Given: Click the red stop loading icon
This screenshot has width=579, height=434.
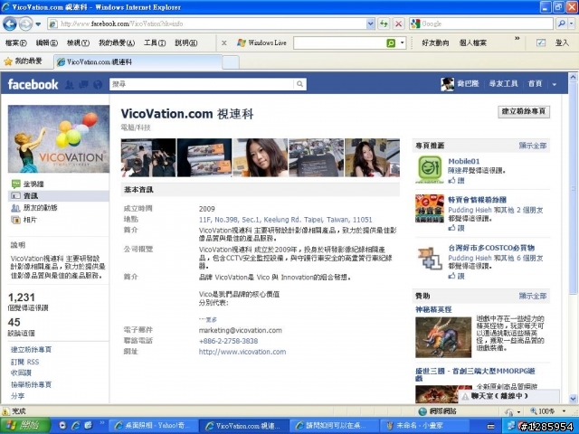Looking at the screenshot, I should click(398, 24).
